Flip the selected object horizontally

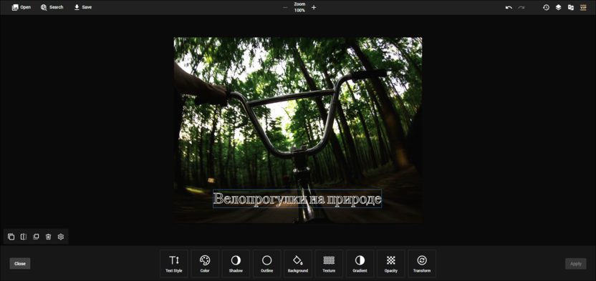(24, 237)
